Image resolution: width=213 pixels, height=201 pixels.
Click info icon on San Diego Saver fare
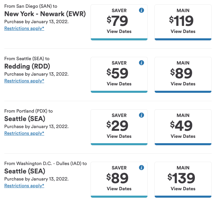pos(141,10)
